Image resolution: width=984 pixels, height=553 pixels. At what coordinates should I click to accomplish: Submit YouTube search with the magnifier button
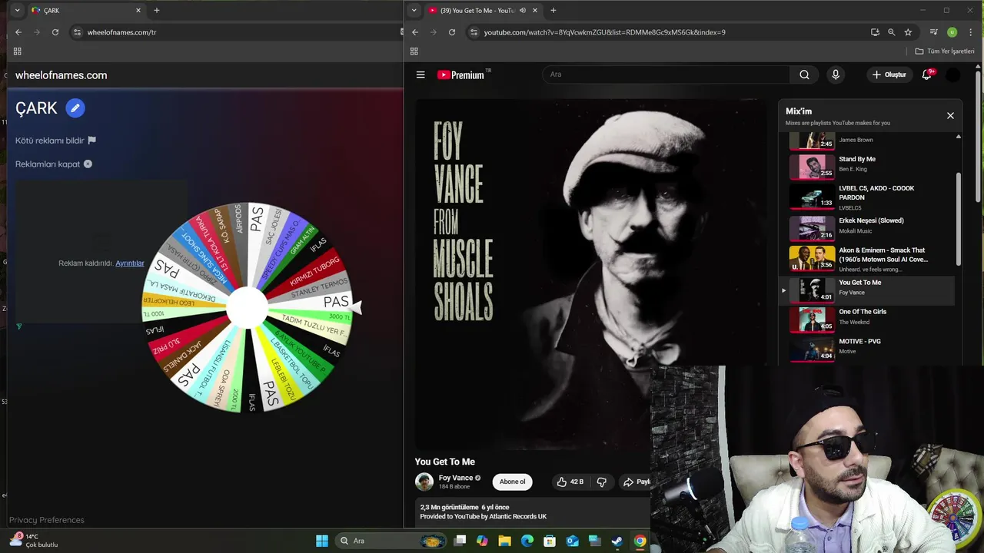804,75
